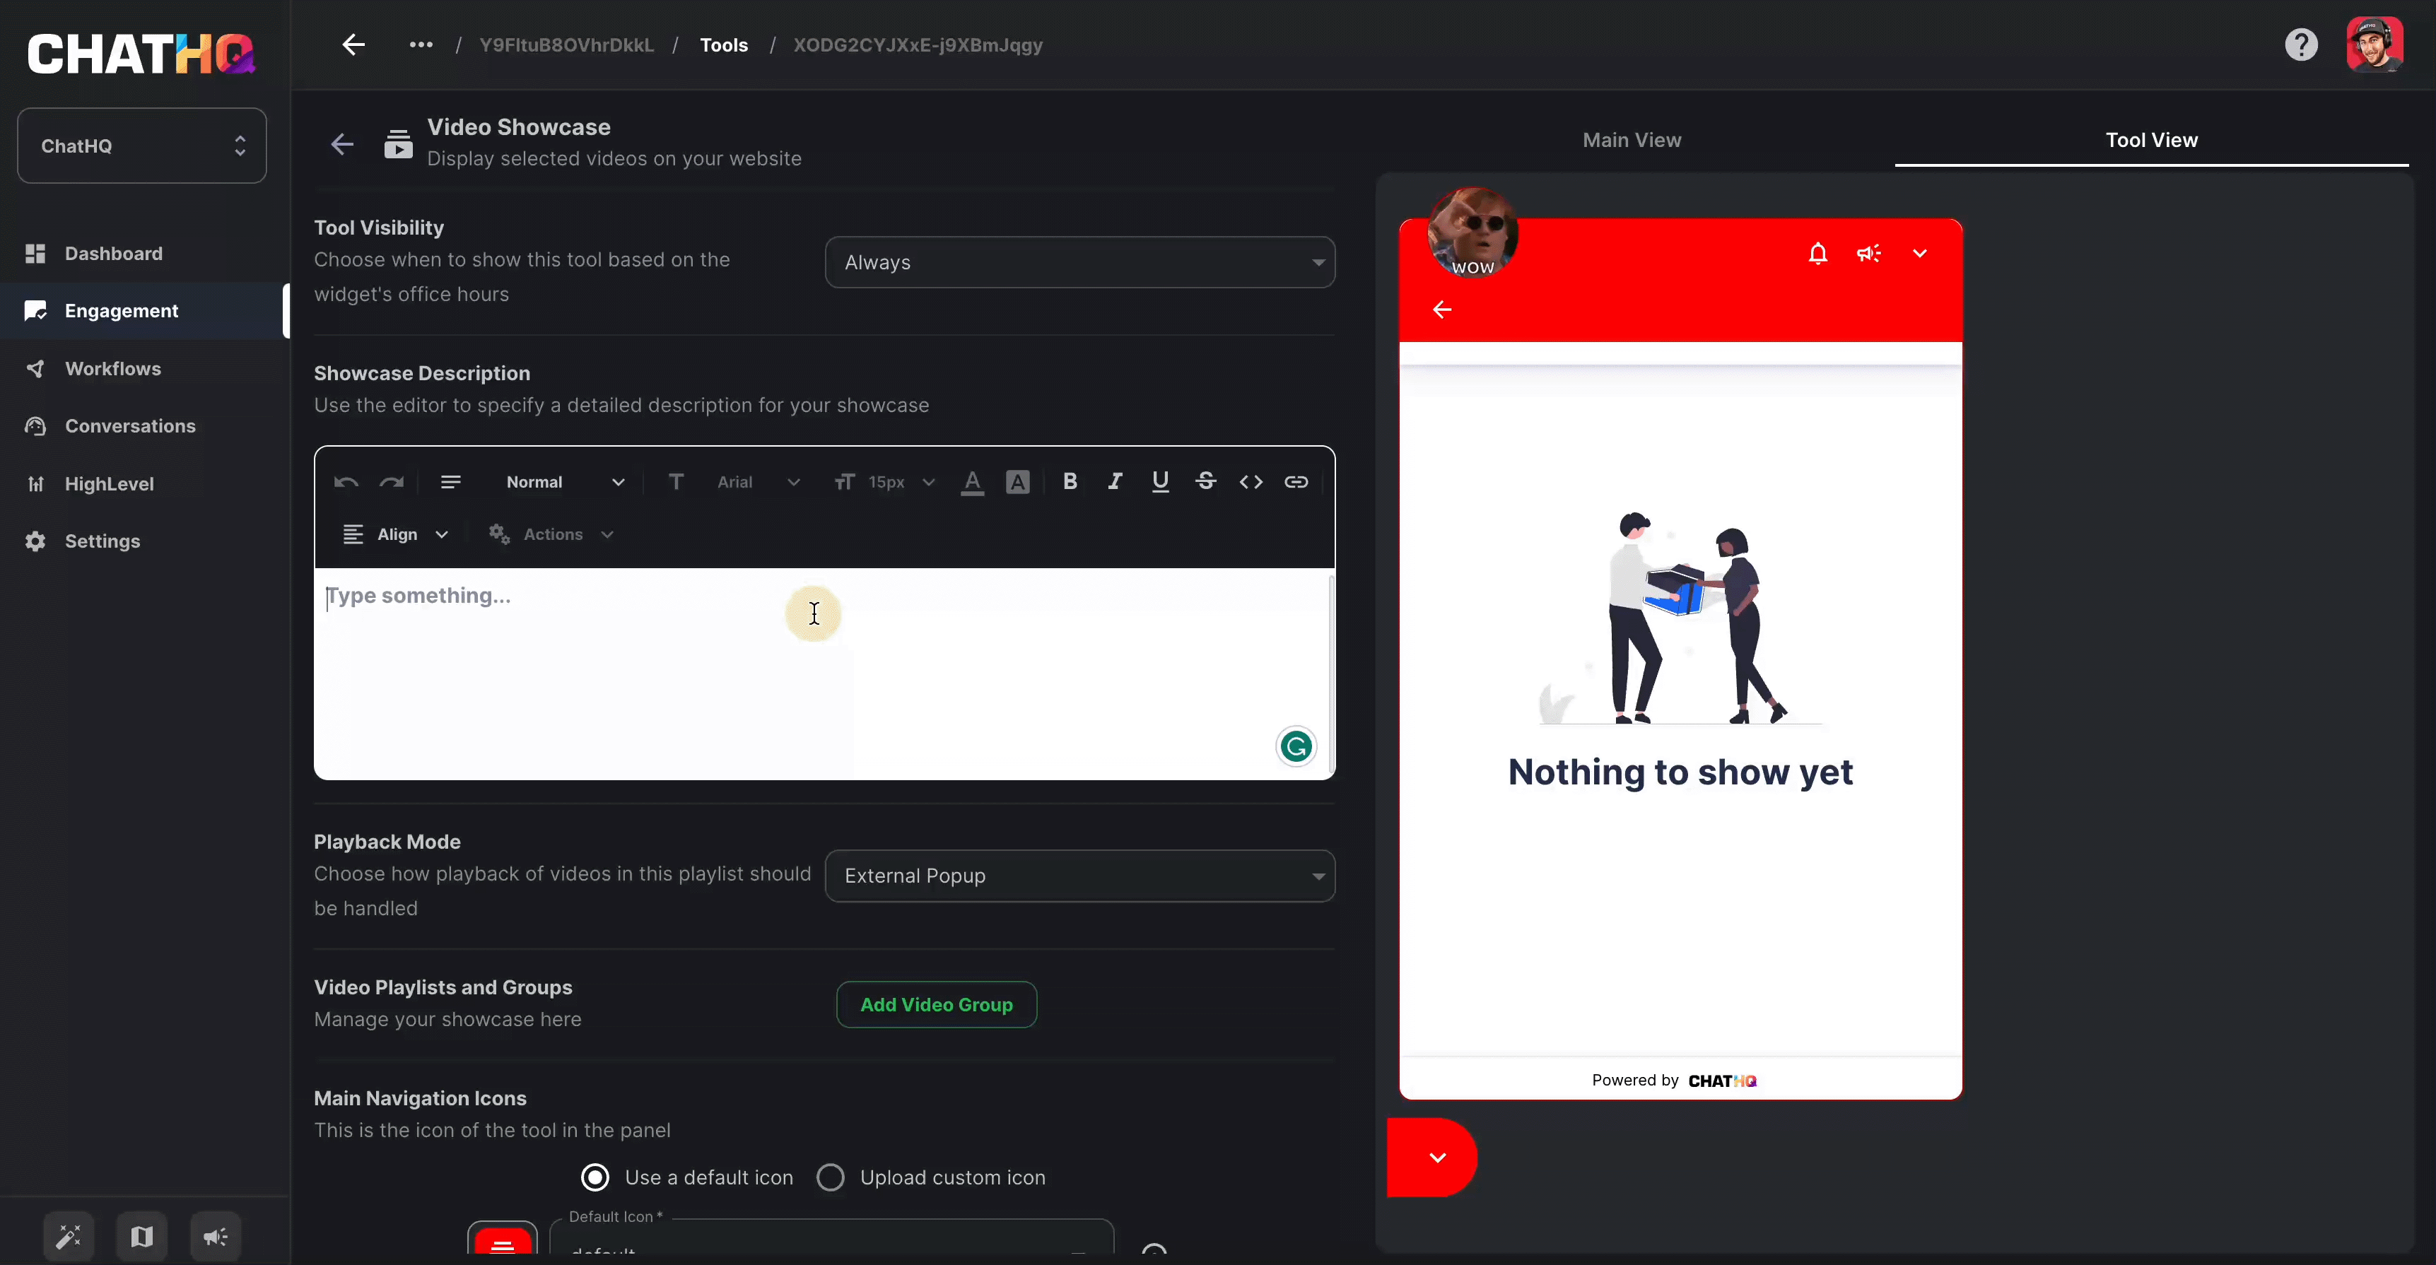Click the underline formatting icon
2436x1265 pixels.
(x=1160, y=482)
